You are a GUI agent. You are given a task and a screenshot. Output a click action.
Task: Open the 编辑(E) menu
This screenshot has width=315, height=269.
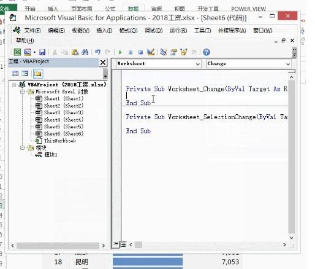click(x=56, y=31)
